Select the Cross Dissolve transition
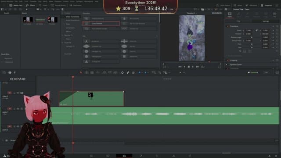Viewport: 281px width, 158px height. coord(101,23)
